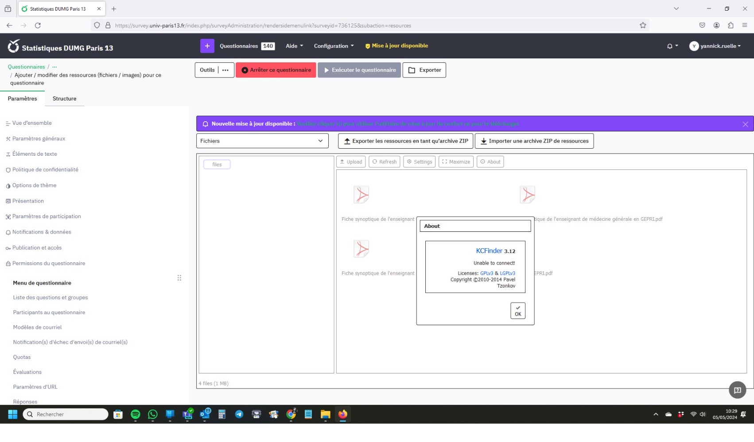This screenshot has width=754, height=442.
Task: Select the files folder in tree
Action: point(217,165)
